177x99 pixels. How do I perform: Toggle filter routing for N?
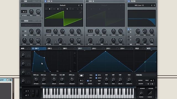[x=128, y=37]
